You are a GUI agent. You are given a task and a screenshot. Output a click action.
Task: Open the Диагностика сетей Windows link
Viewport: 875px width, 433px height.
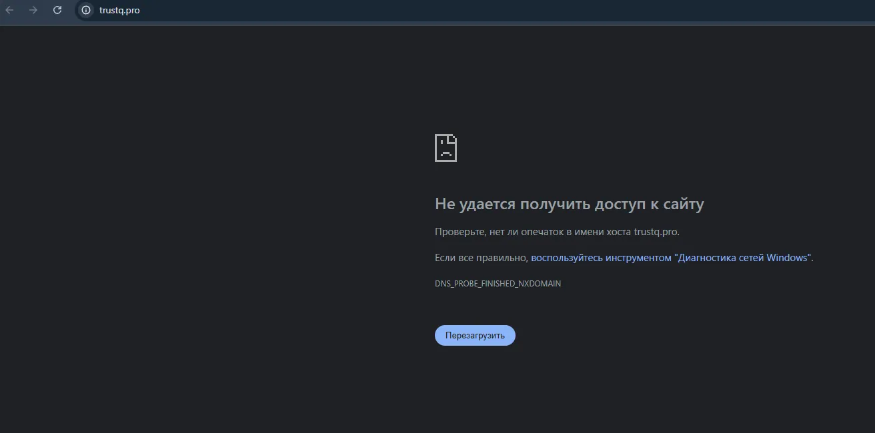(671, 258)
